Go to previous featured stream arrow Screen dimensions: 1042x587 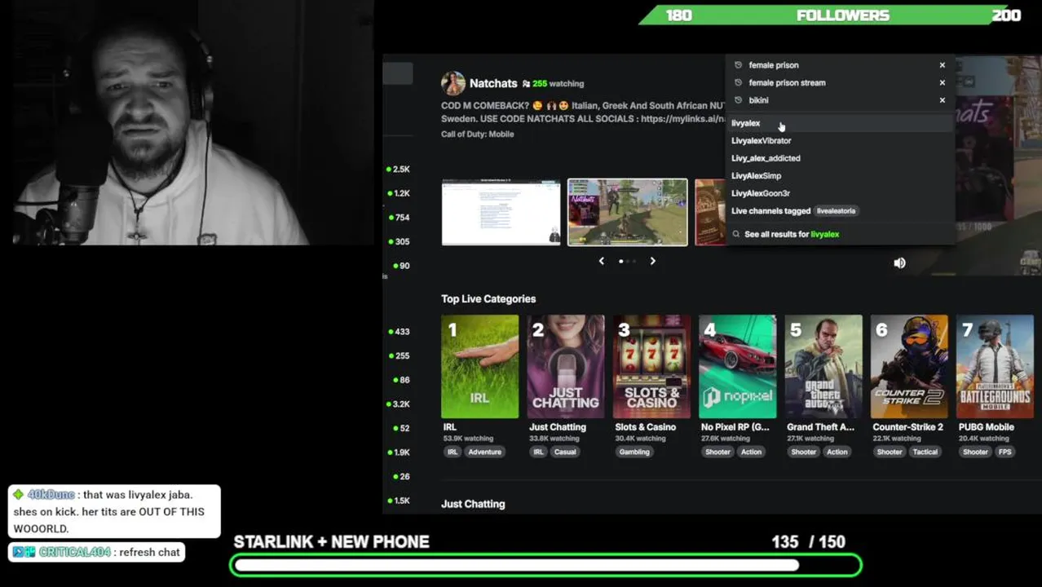pos(602,261)
